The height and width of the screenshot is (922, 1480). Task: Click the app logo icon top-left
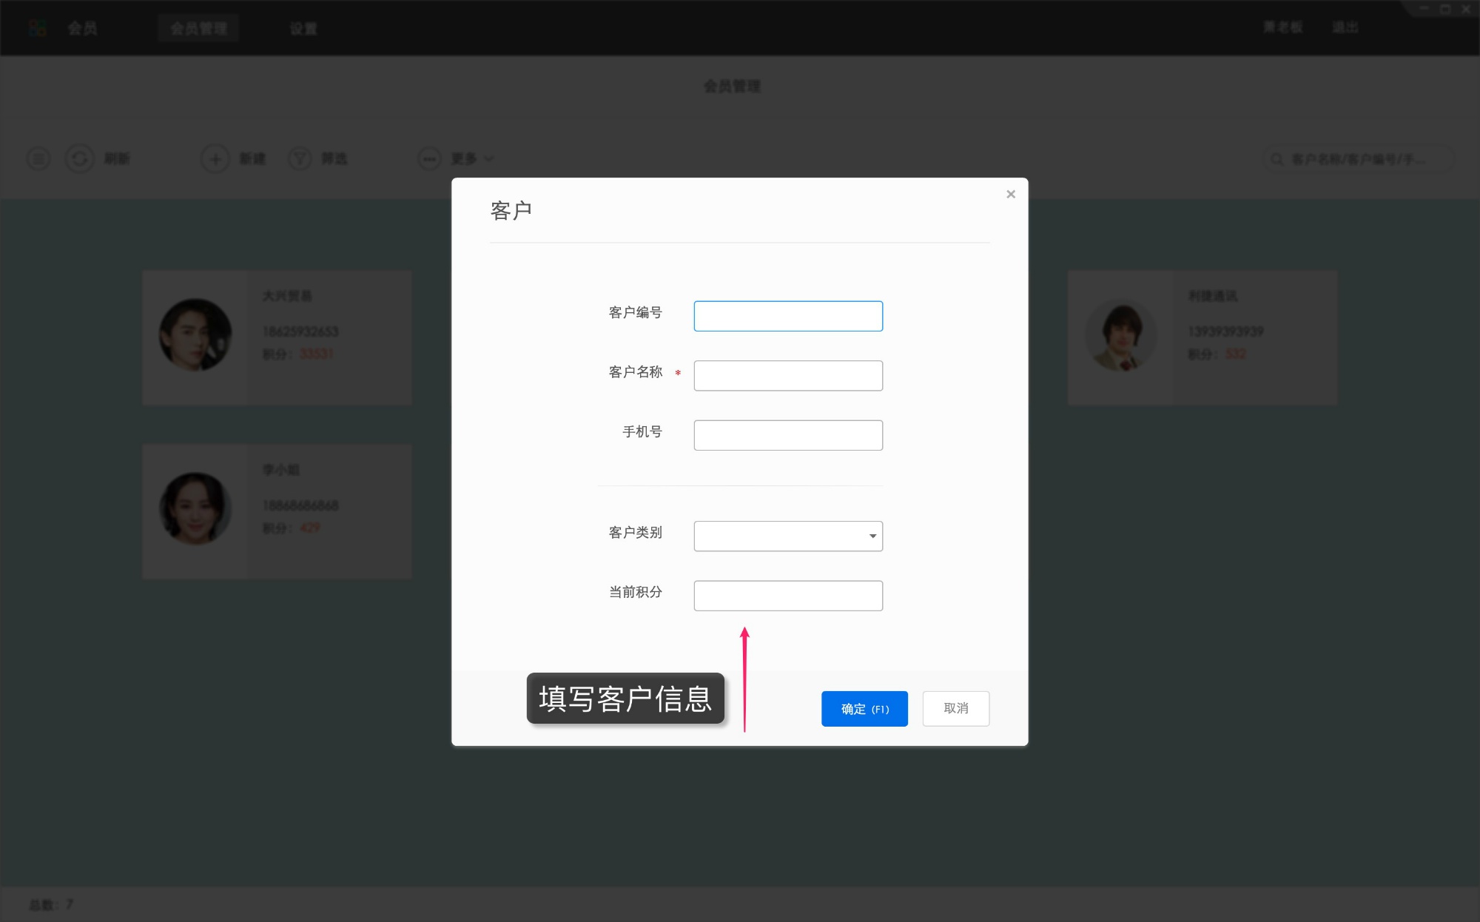pos(38,28)
